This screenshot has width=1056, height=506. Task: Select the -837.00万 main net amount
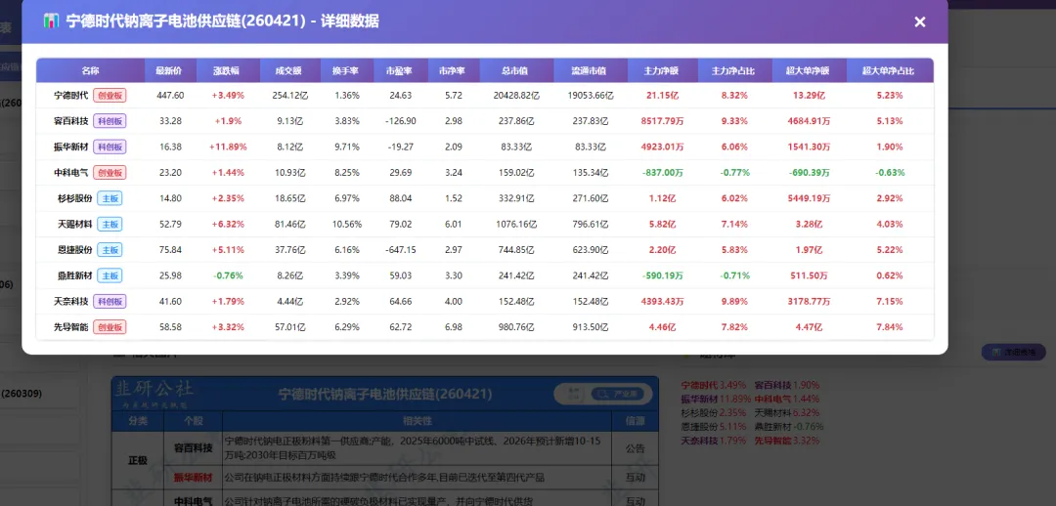663,173
